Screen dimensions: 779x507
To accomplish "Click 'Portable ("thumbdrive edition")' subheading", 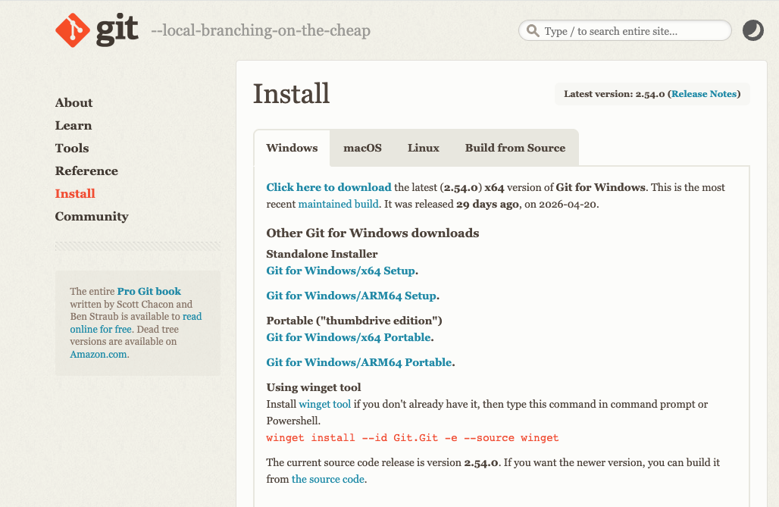I will point(354,321).
